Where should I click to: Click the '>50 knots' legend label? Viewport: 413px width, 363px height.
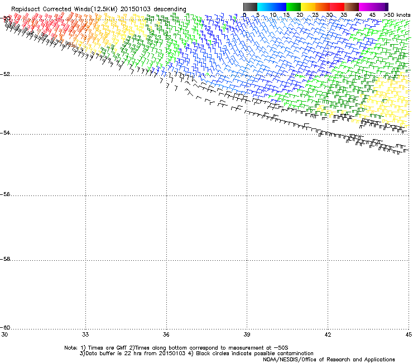coord(397,15)
